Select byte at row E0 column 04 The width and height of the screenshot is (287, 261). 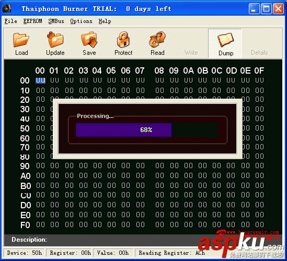pyautogui.click(x=97, y=215)
